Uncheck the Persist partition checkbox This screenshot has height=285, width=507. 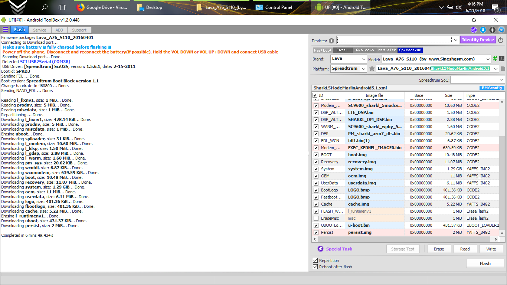(x=316, y=232)
